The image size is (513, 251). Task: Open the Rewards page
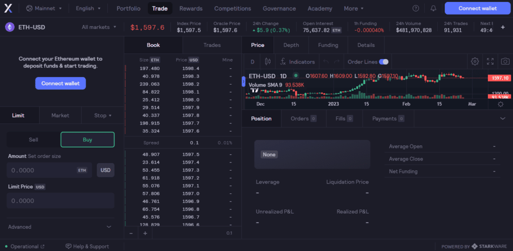[x=191, y=8]
